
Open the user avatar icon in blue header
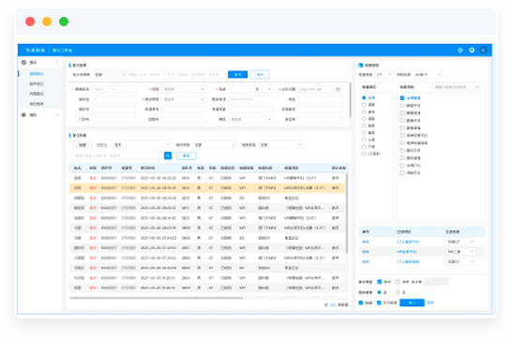click(483, 51)
